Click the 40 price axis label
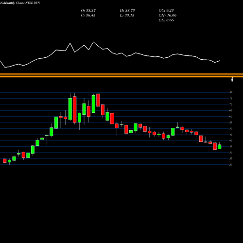The width and height of the screenshot is (243, 243). [x=231, y=140]
